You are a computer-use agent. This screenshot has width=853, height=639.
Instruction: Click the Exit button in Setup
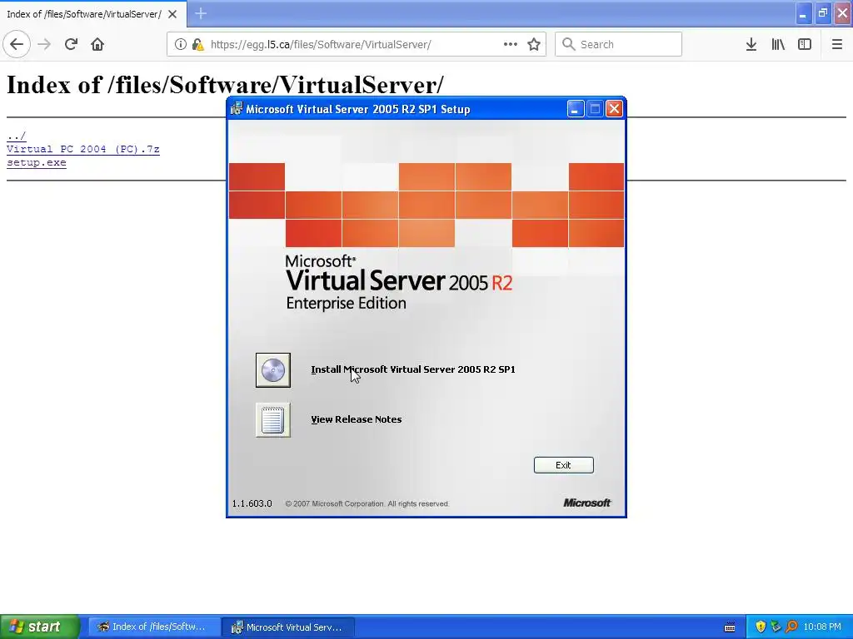coord(564,465)
